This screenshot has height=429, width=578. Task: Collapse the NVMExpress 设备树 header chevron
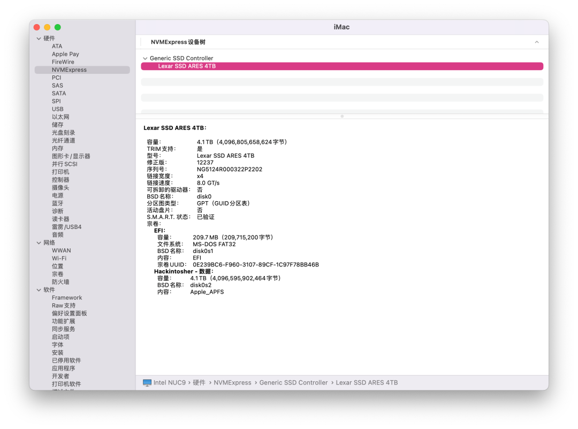(x=537, y=42)
